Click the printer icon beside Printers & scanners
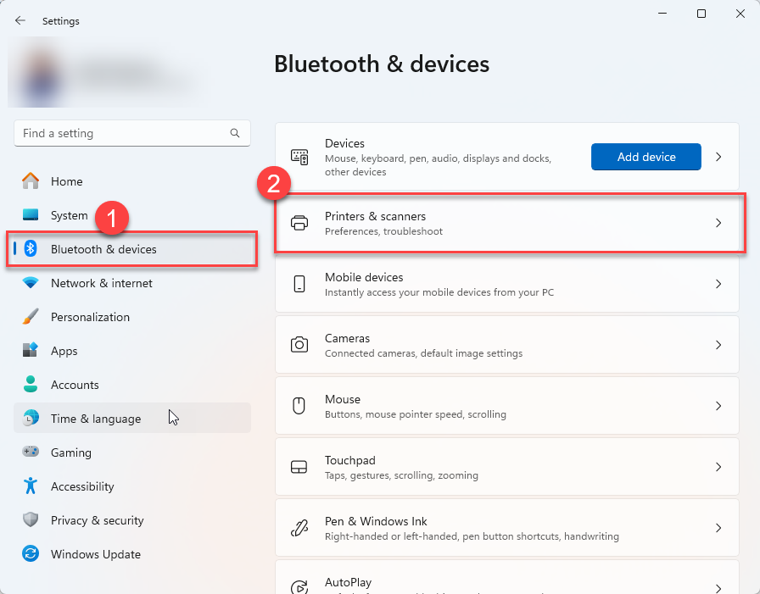 [299, 224]
